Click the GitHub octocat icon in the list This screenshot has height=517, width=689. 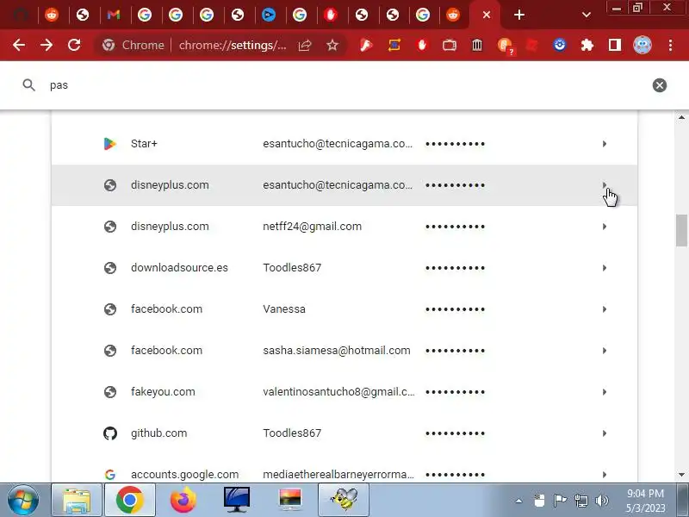tap(110, 433)
